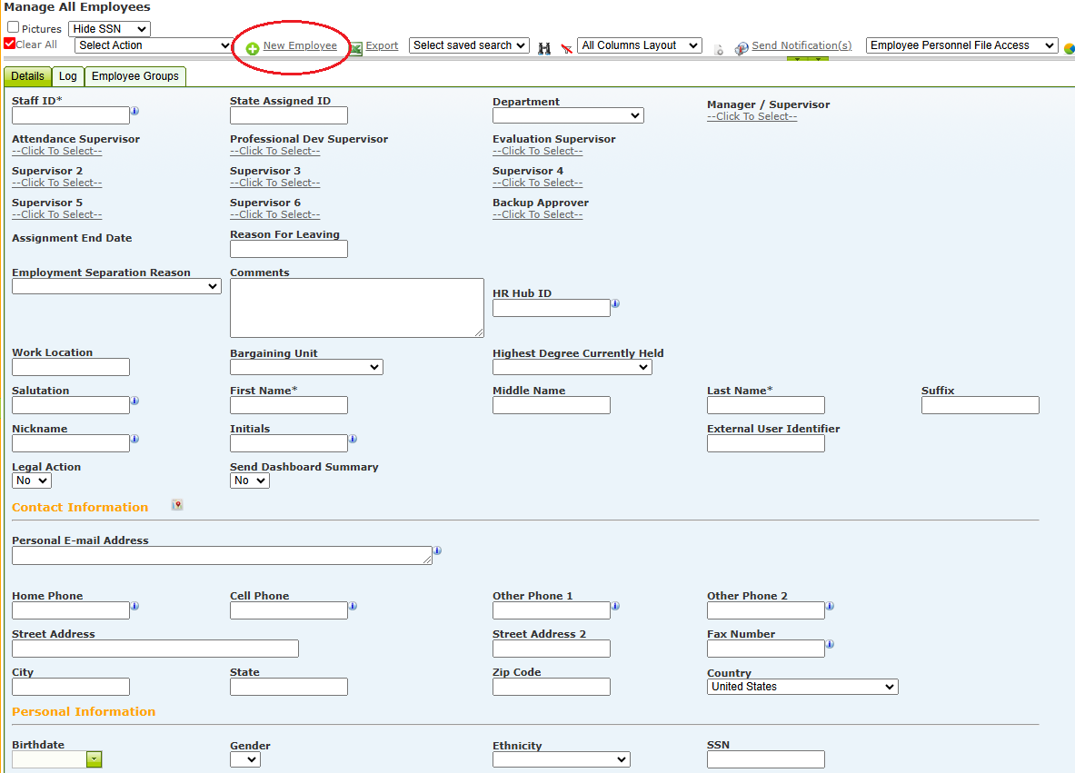This screenshot has height=773, width=1075.
Task: Open the Legal Action dropdown
Action: (32, 481)
